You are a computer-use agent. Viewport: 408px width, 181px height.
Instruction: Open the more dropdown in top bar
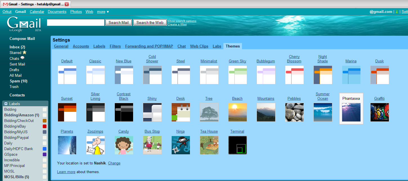coord(103,12)
